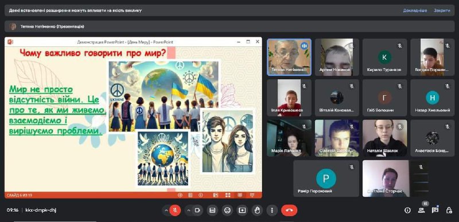
Task: Show the participants people panel
Action: pos(421,211)
